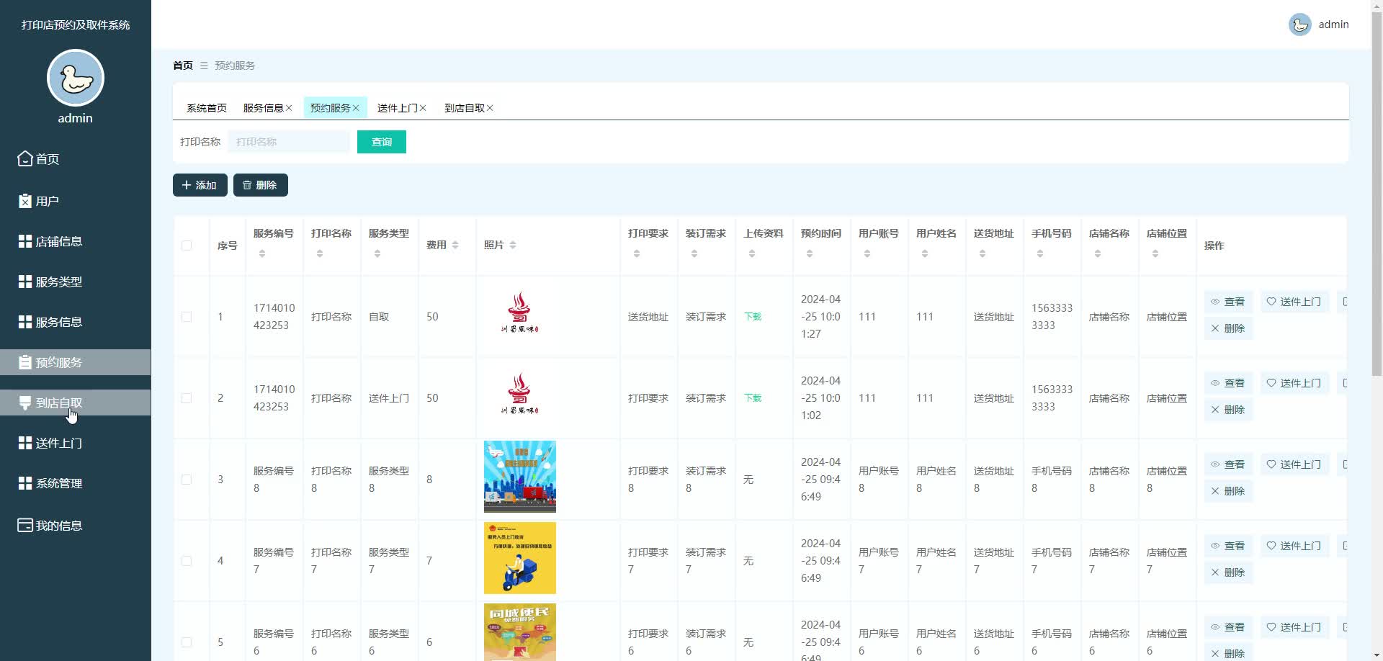Close the 到店自取 tab

click(x=490, y=108)
